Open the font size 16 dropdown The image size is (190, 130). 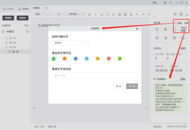click(x=59, y=14)
